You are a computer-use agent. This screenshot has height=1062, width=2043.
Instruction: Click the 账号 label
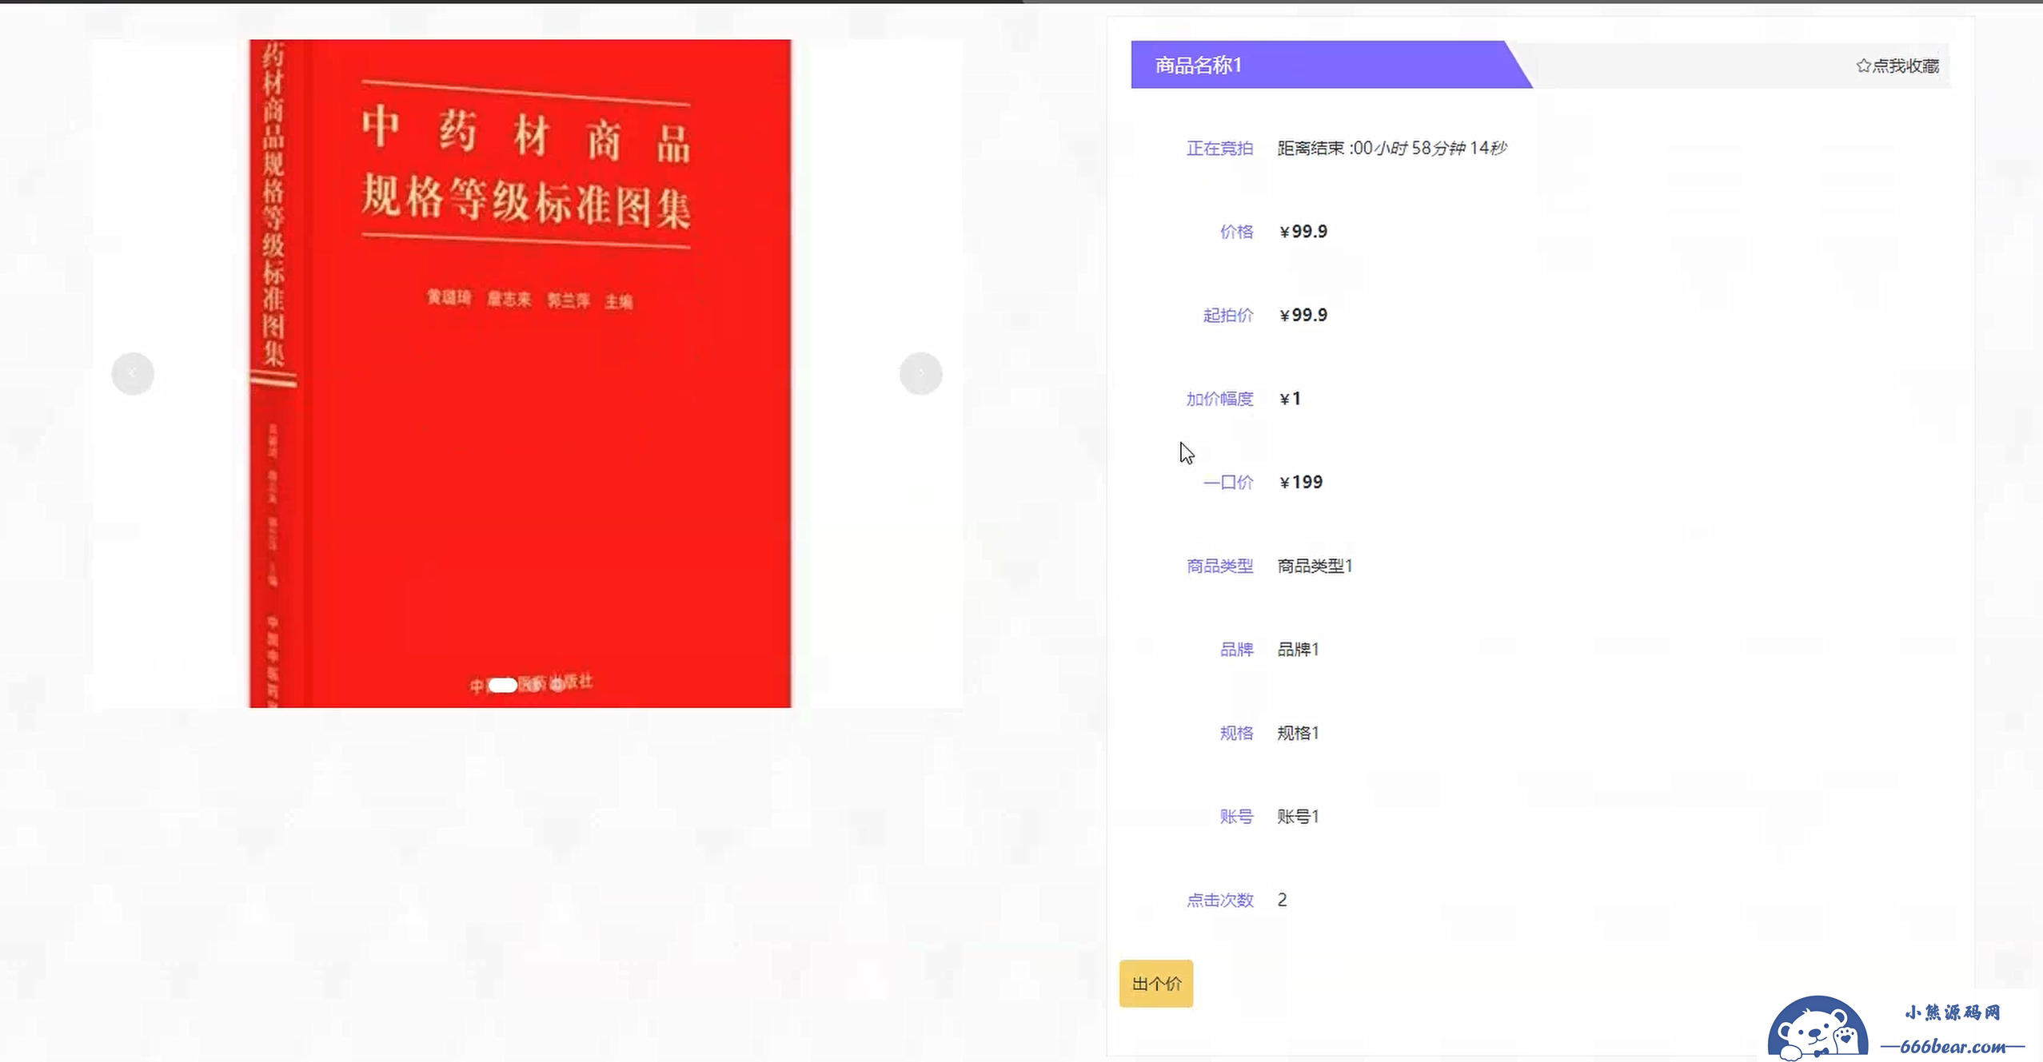[x=1236, y=817]
